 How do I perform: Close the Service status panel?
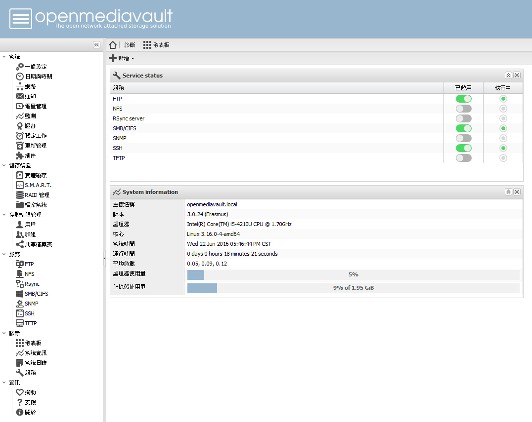[x=517, y=75]
